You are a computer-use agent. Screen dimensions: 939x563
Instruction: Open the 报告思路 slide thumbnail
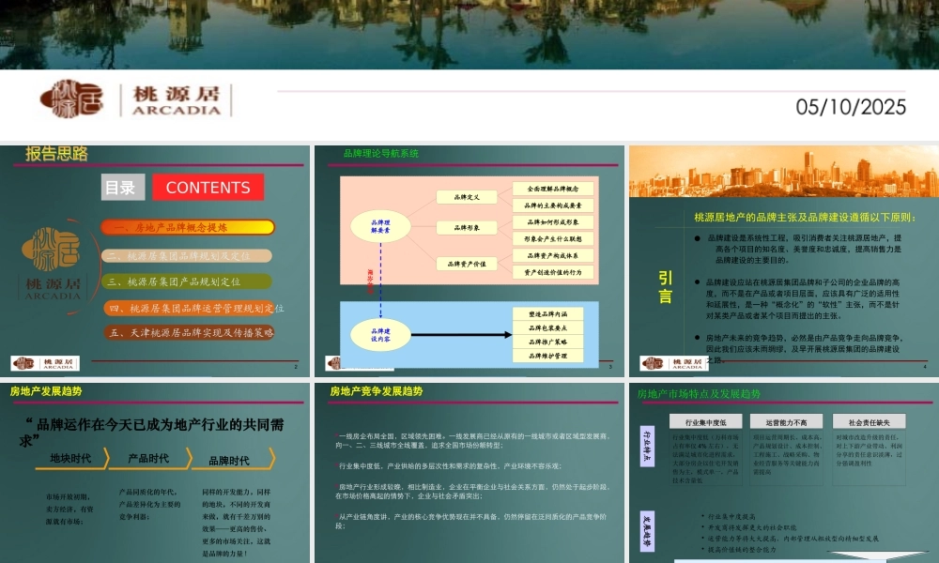pos(155,261)
